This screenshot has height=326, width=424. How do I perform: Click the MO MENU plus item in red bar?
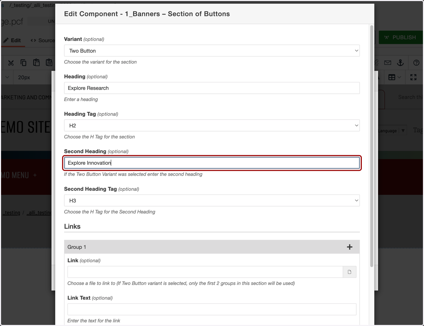click(x=19, y=175)
